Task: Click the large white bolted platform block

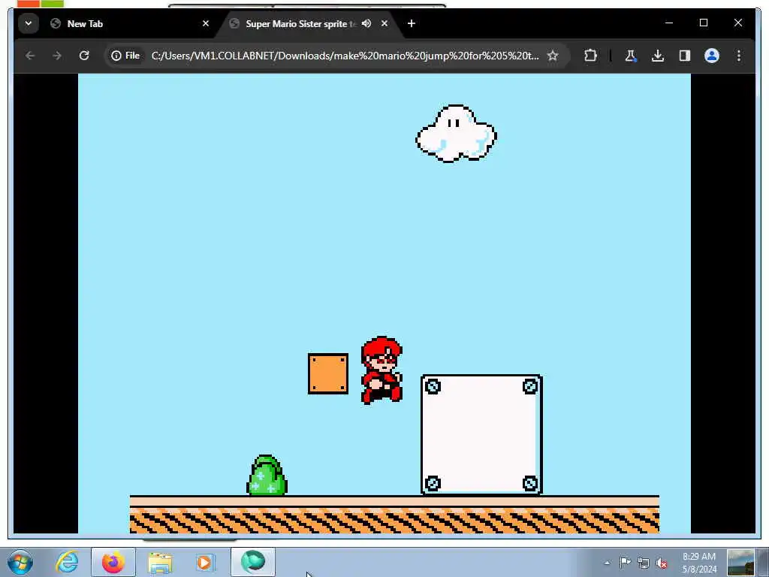Action: [481, 435]
